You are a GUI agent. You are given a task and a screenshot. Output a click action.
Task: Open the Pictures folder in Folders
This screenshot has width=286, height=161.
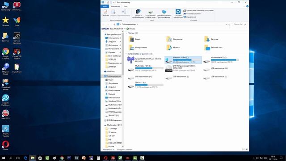coord(138,48)
